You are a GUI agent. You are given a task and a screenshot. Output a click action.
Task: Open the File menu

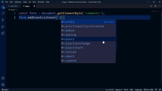coord(6,2)
